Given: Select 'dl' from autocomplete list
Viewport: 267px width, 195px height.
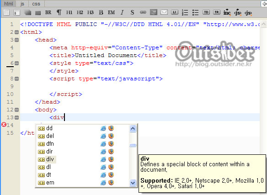Looking at the screenshot, I should [x=82, y=167].
